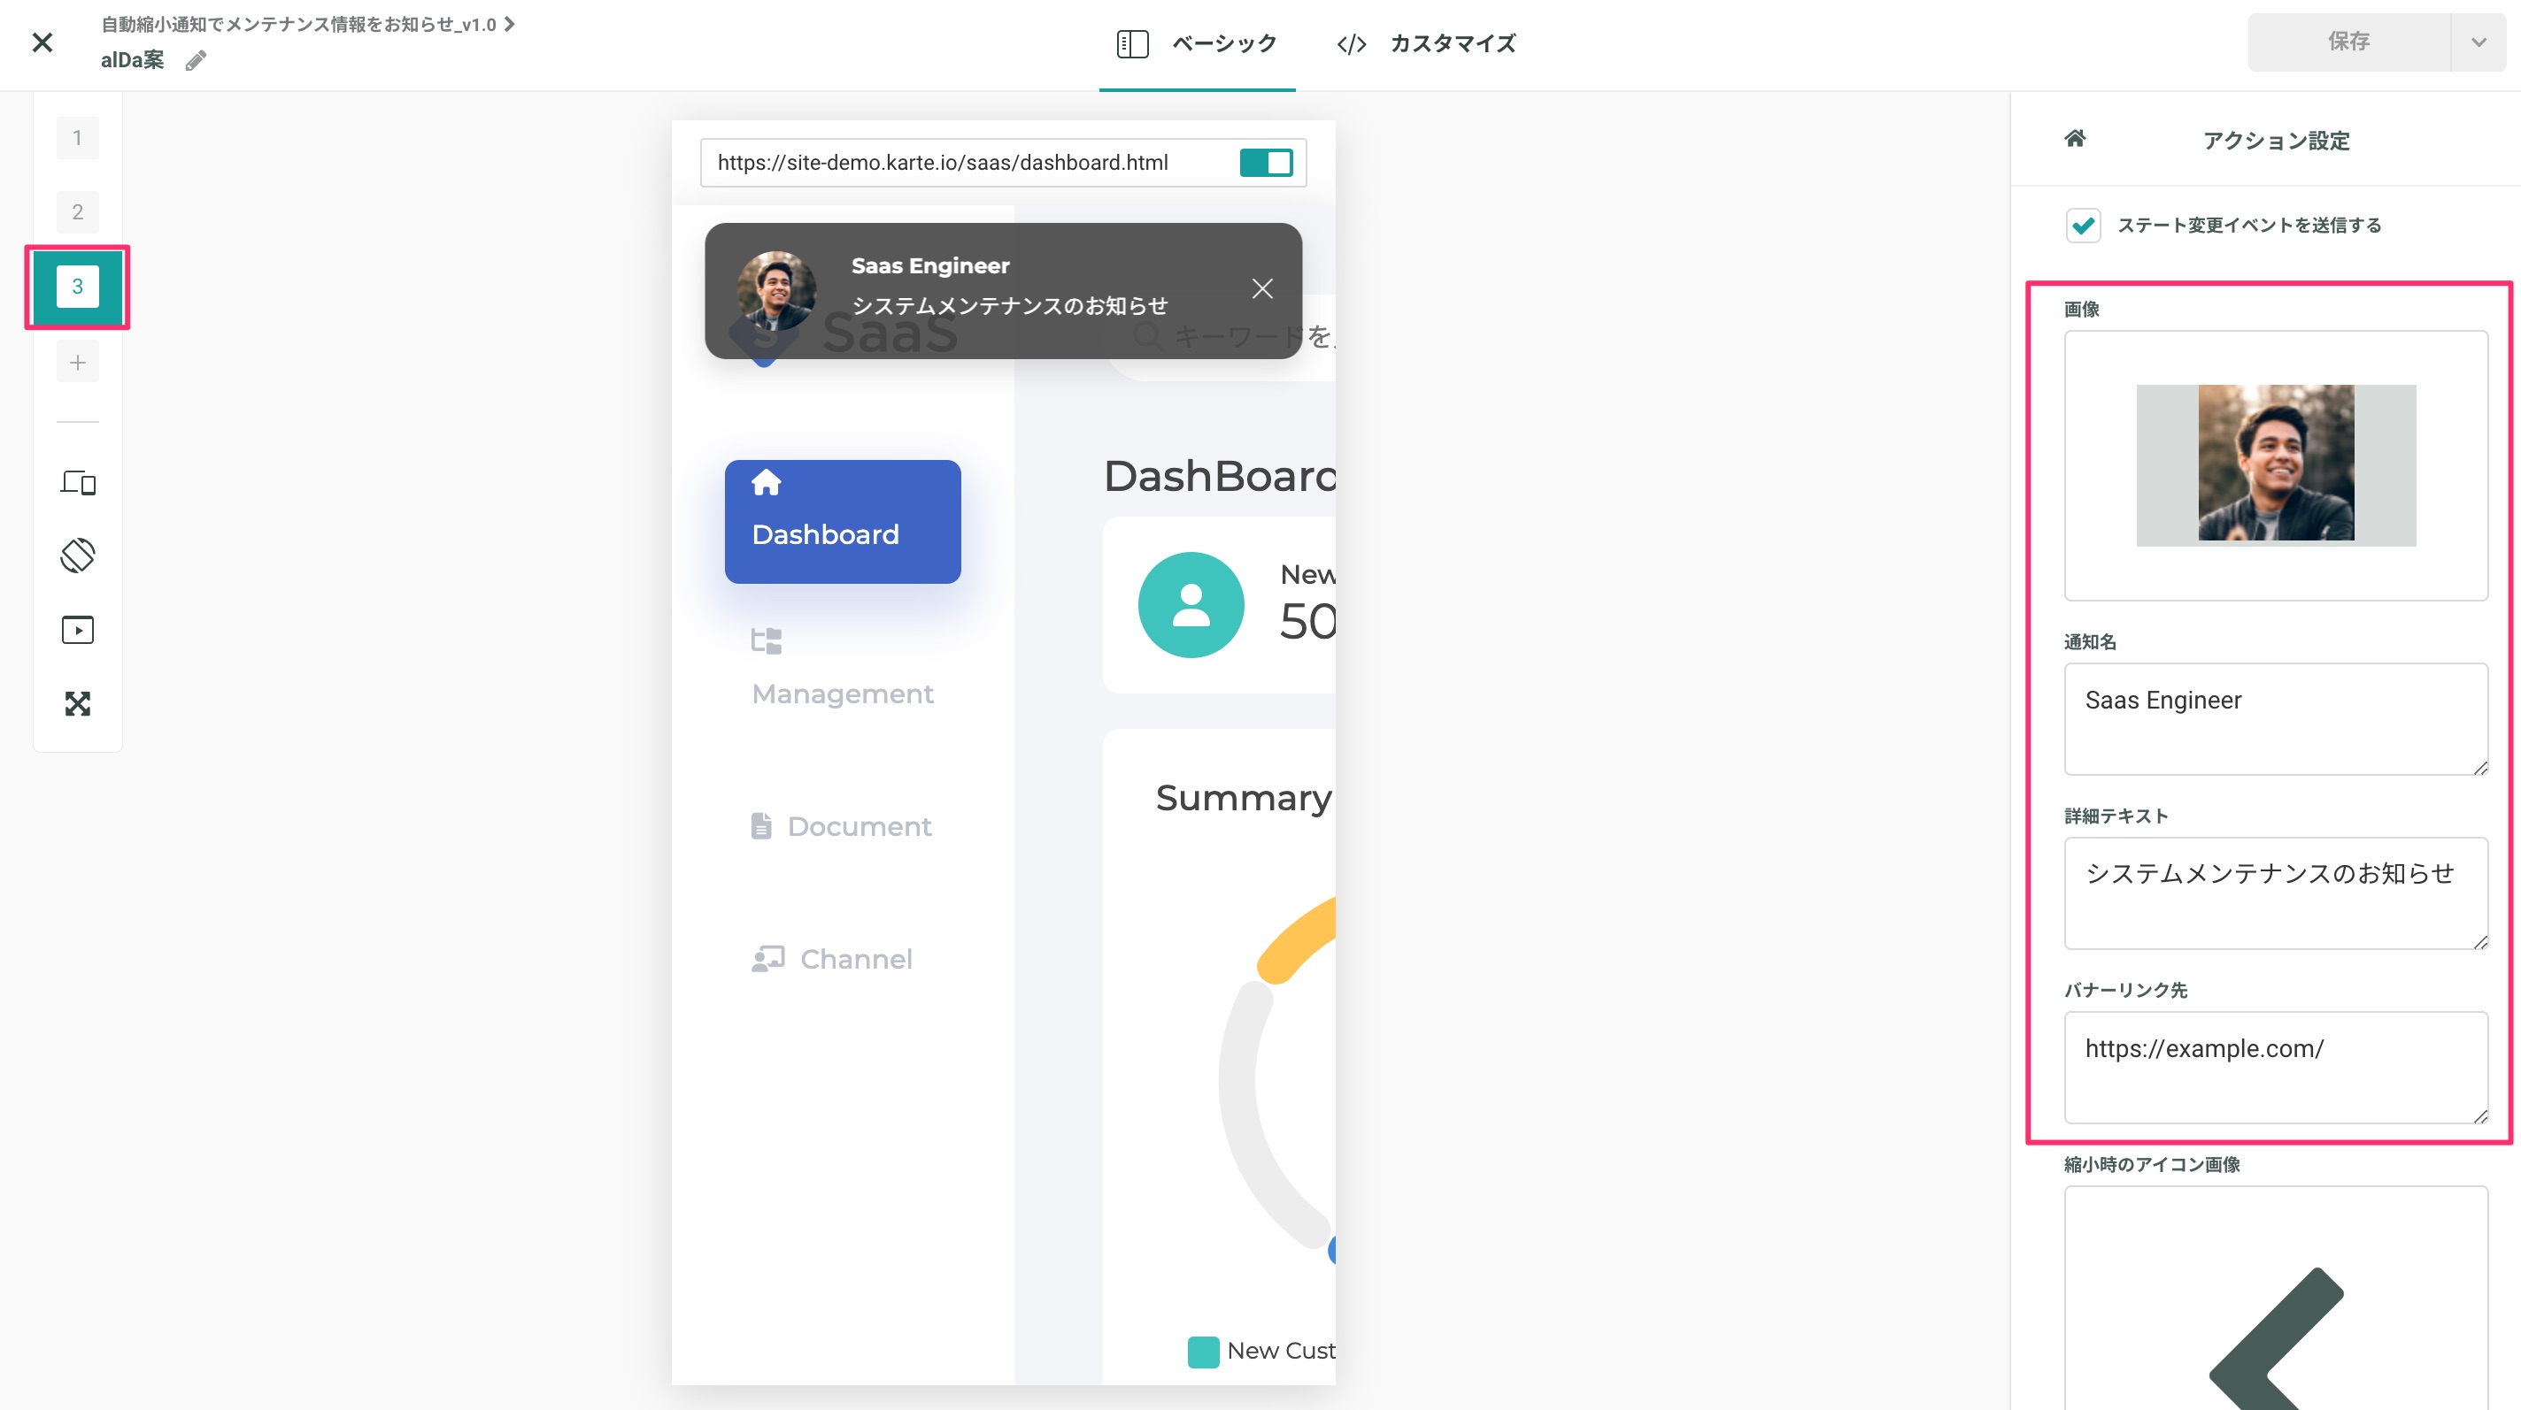This screenshot has height=1410, width=2521.
Task: Select the expand/fullscreen icon
Action: 78,702
